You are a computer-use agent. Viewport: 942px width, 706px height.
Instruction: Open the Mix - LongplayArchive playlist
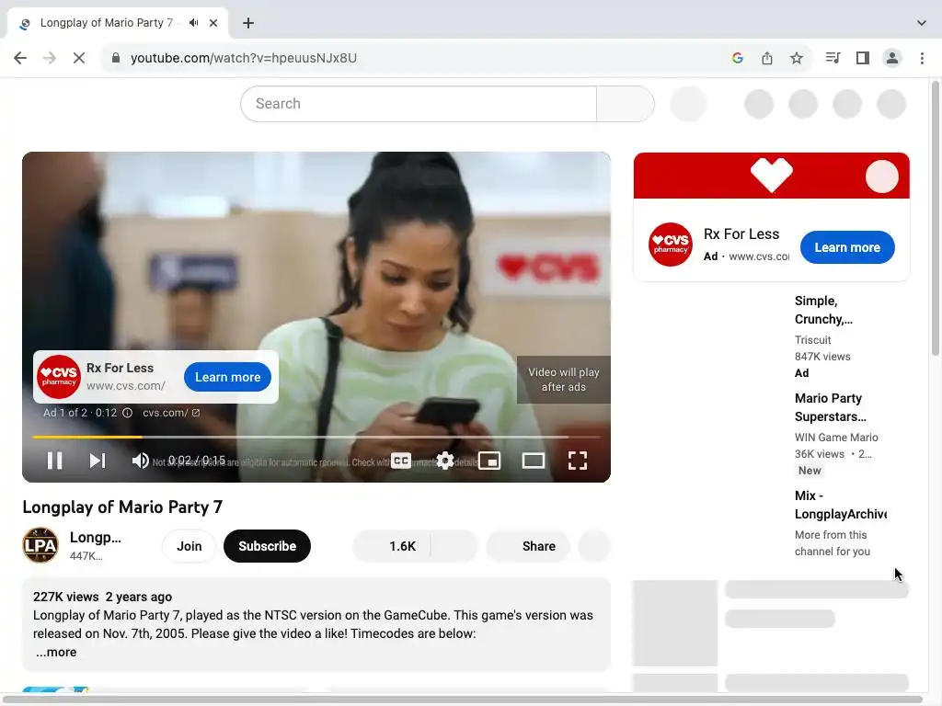(x=841, y=505)
